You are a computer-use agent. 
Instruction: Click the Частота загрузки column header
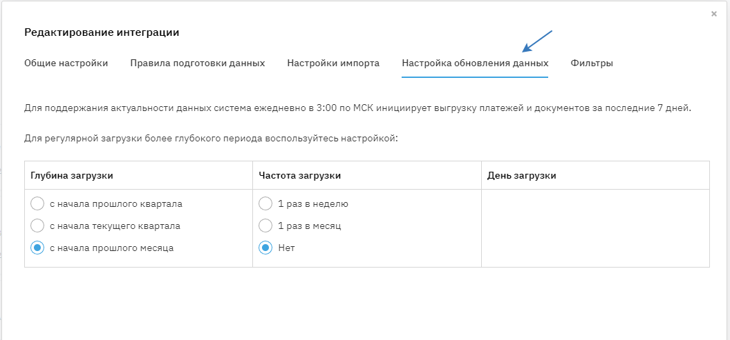pyautogui.click(x=300, y=175)
